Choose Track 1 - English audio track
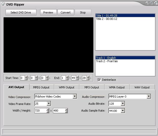Viewport: 158px width, 136px height. tap(125, 58)
